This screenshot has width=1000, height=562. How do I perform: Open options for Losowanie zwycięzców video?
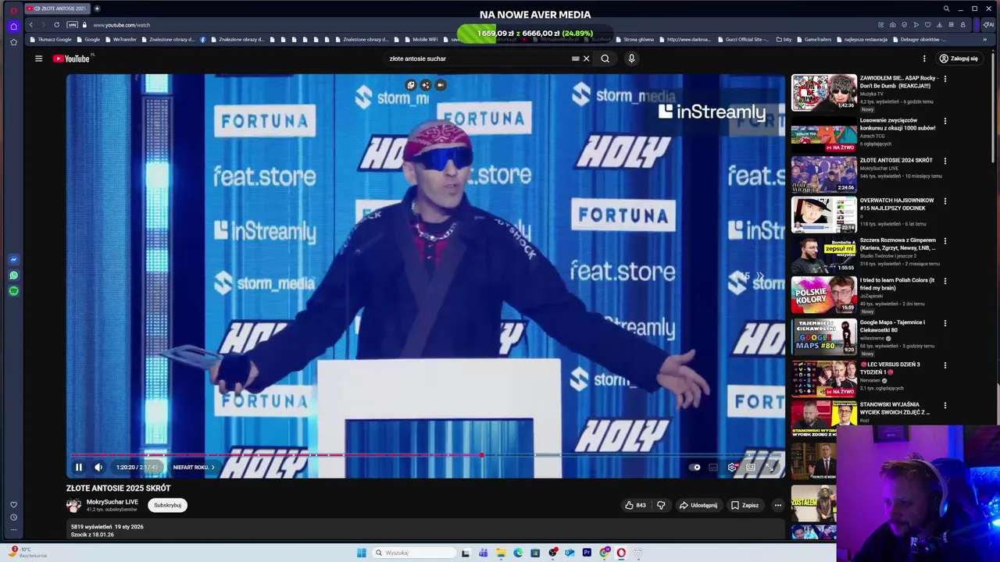click(x=945, y=121)
